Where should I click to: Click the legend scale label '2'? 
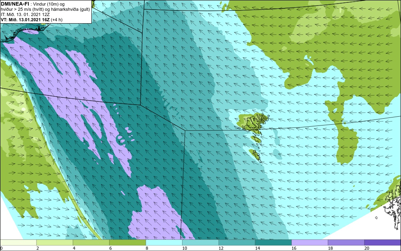(x=38, y=248)
